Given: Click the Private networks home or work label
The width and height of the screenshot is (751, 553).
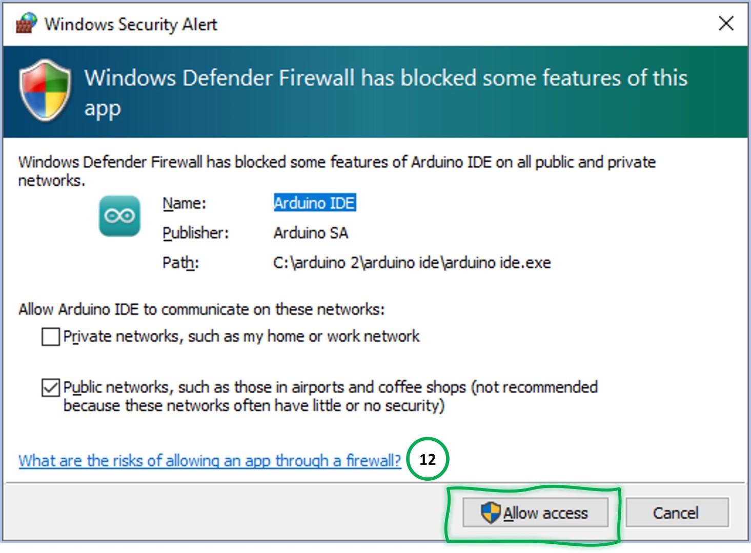Looking at the screenshot, I should pos(241,336).
